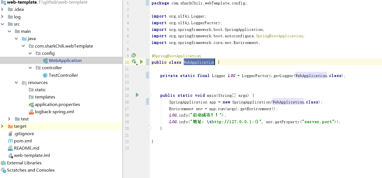Collapse the controller package node
Screen dimensions: 382x178
tap(30, 68)
